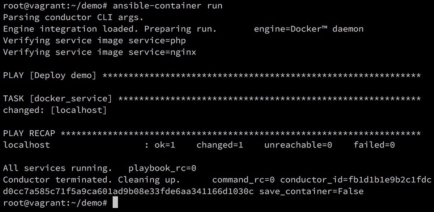Click 'engine=Docker™ daemon' text
This screenshot has width=434, height=212.
(x=309, y=29)
